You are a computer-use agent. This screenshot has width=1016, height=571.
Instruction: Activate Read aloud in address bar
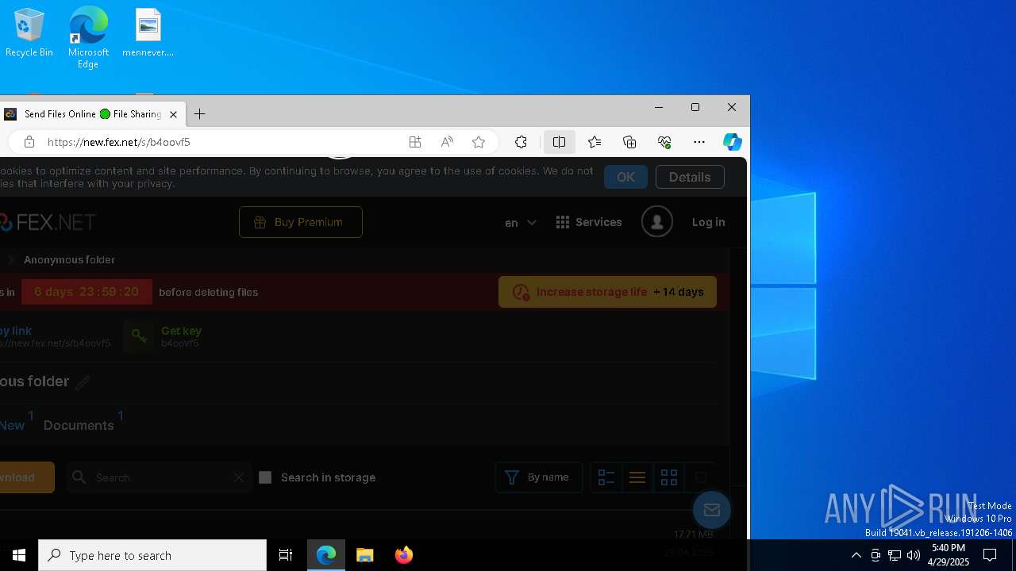(x=447, y=142)
